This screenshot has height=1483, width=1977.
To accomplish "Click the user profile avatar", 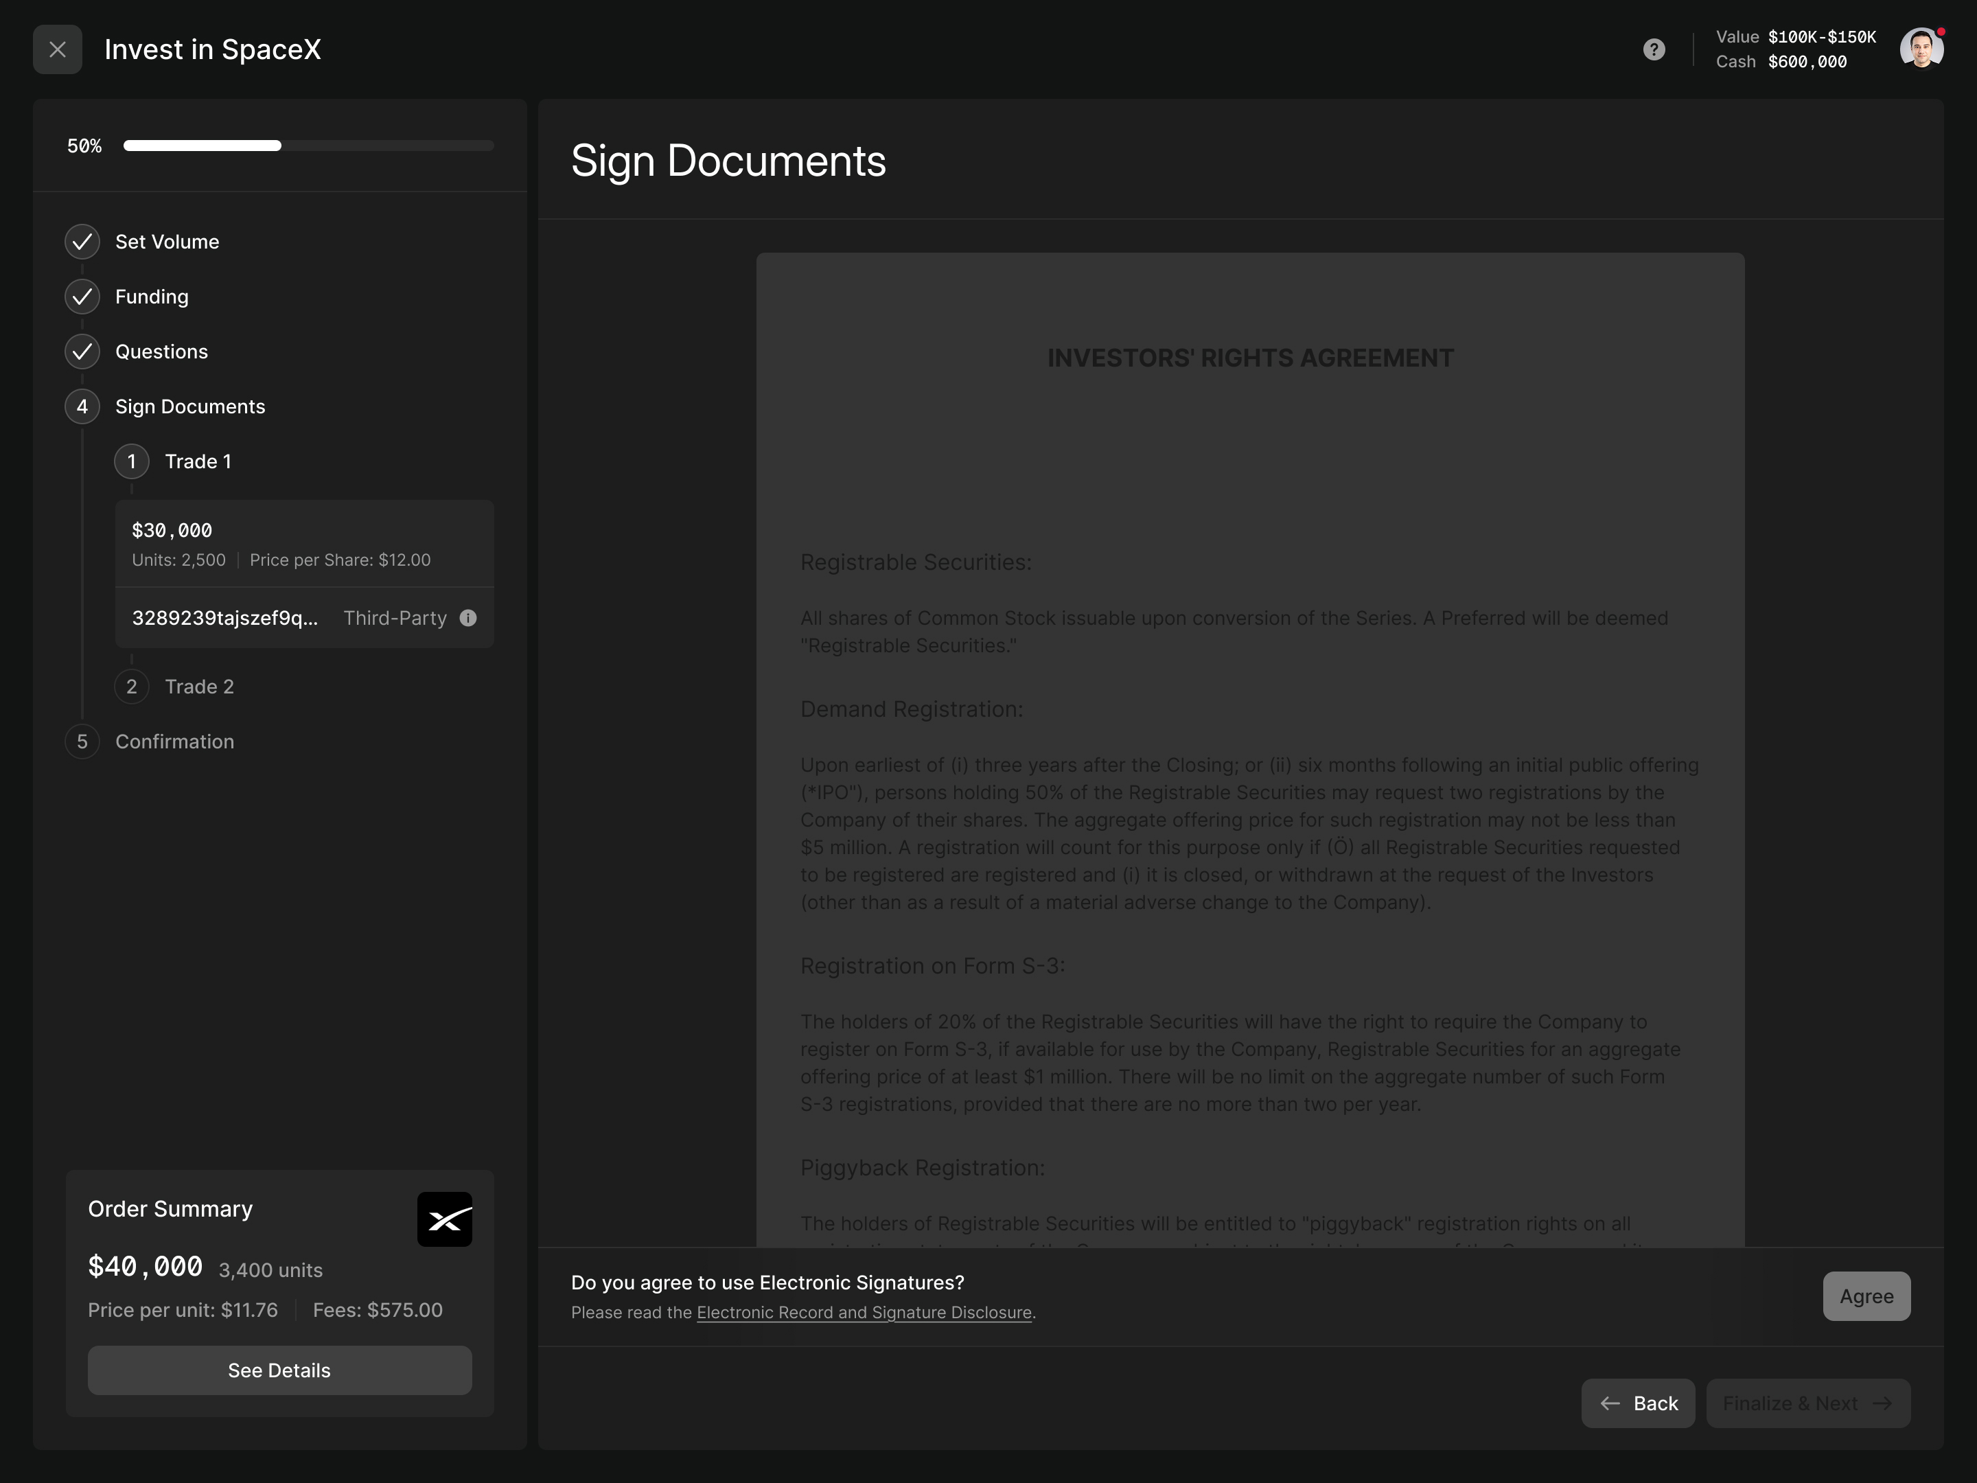I will pyautogui.click(x=1920, y=49).
